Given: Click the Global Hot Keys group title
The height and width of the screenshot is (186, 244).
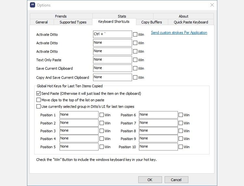Looking at the screenshot, I should (70, 86).
